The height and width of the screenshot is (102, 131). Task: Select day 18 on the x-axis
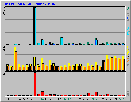click(73, 99)
